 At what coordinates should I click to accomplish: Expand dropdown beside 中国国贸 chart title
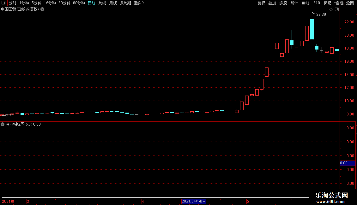tap(42, 9)
